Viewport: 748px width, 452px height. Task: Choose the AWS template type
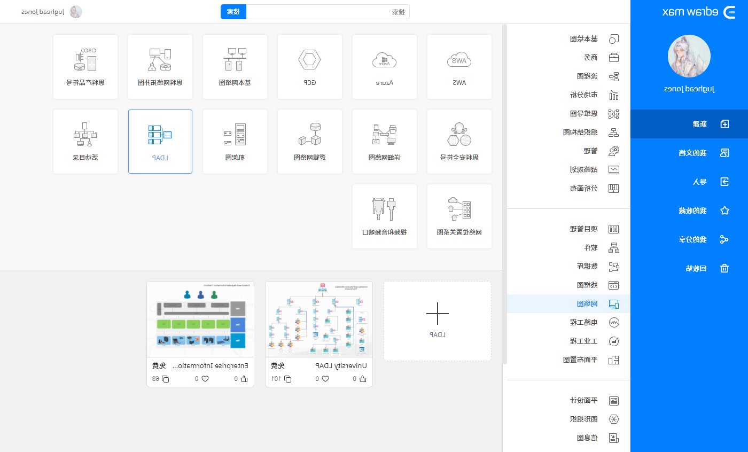(x=459, y=67)
